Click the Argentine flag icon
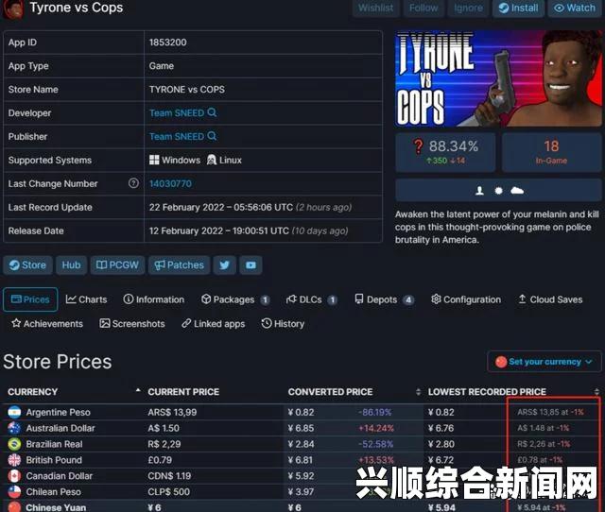 14,412
